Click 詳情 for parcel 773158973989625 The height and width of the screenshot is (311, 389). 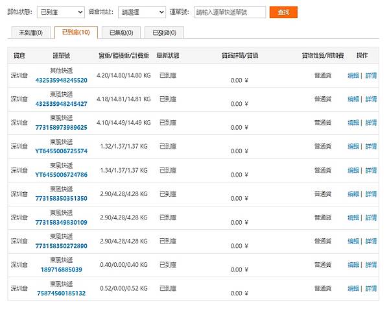point(371,123)
